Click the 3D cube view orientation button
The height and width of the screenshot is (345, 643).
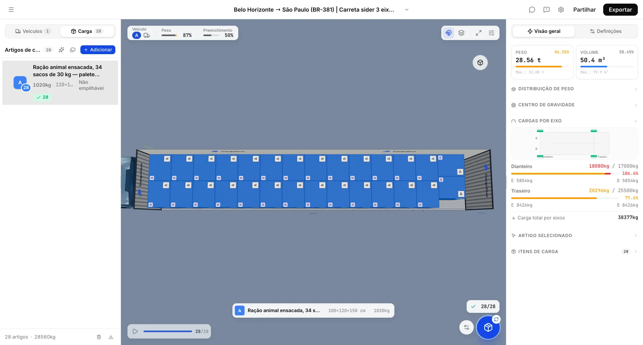[x=480, y=63]
